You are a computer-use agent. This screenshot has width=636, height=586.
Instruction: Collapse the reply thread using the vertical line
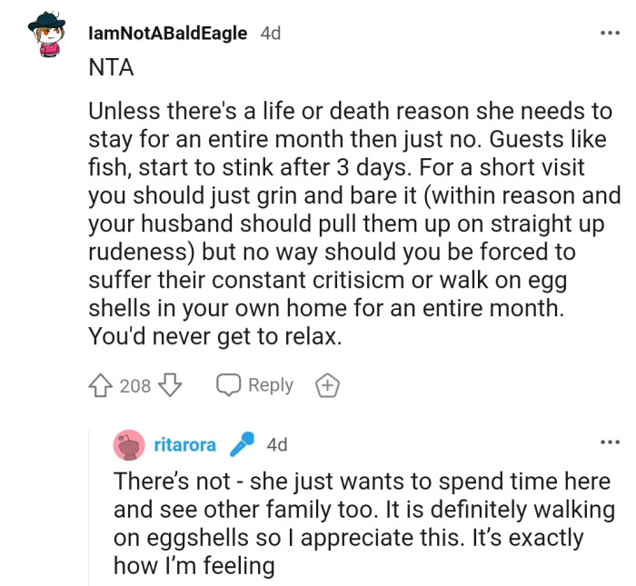89,509
